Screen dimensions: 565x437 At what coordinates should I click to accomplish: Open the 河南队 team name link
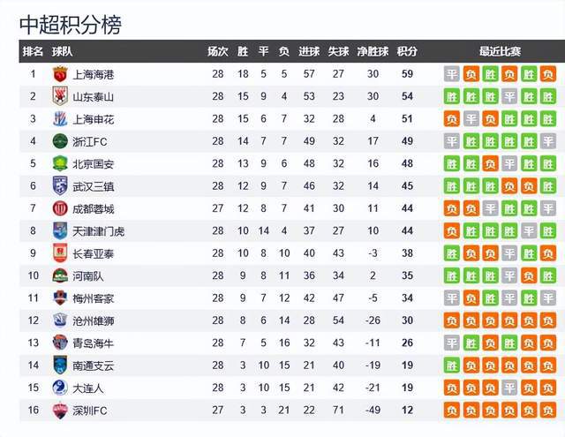coord(88,276)
